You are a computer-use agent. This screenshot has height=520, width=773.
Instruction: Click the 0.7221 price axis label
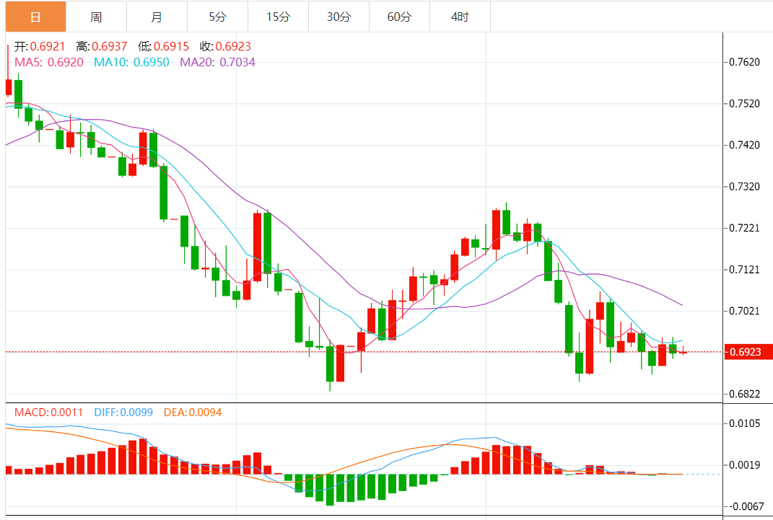(744, 228)
